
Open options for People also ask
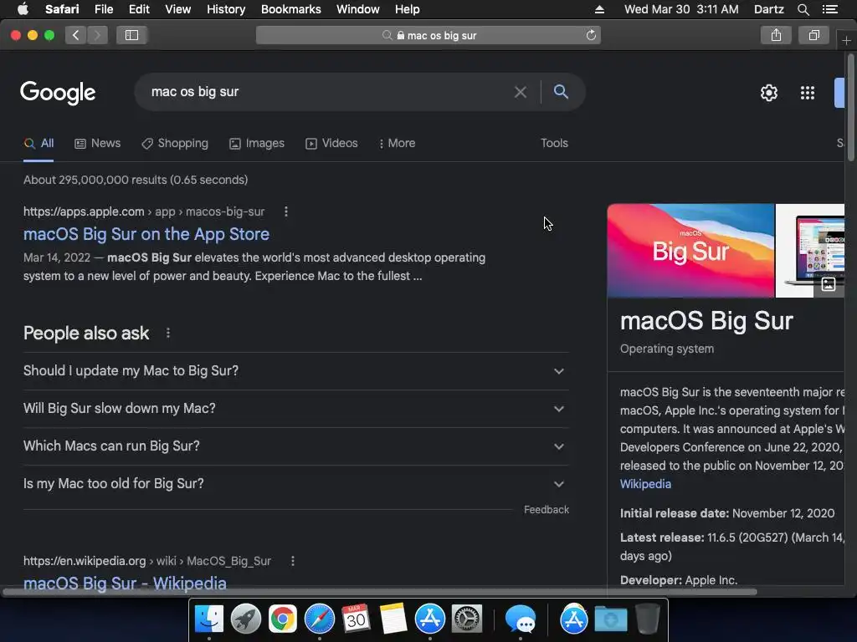tap(167, 333)
